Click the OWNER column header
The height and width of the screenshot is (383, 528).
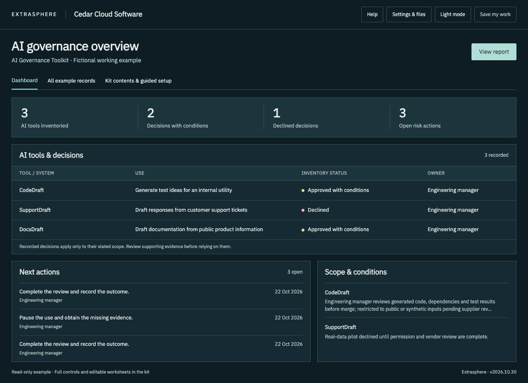(x=436, y=173)
